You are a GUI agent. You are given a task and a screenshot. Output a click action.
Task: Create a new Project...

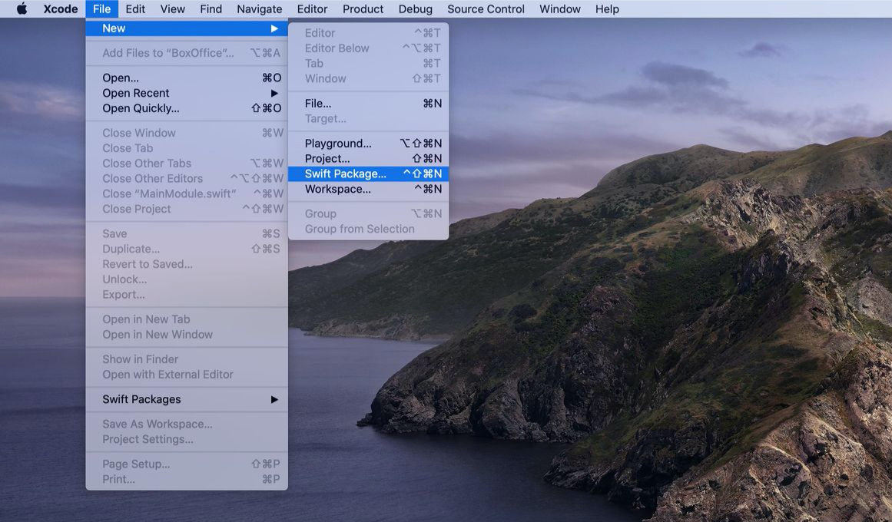pyautogui.click(x=368, y=159)
